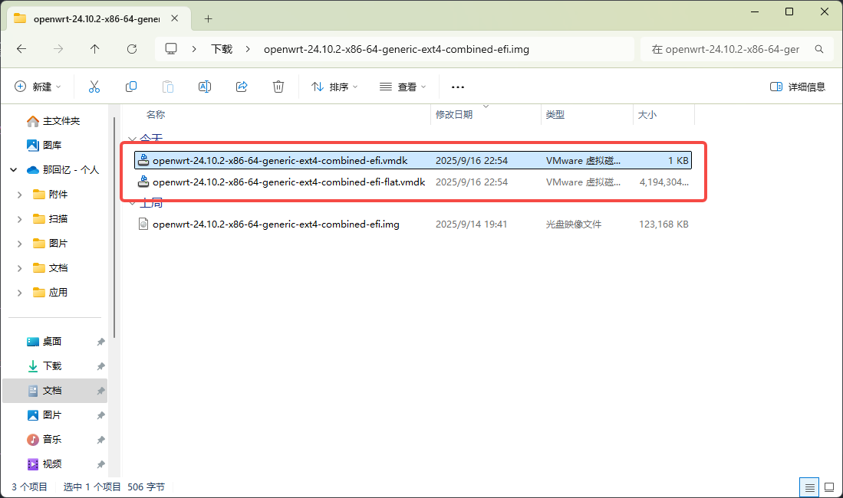Click pin icon next to 音乐
This screenshot has width=843, height=498.
point(100,440)
